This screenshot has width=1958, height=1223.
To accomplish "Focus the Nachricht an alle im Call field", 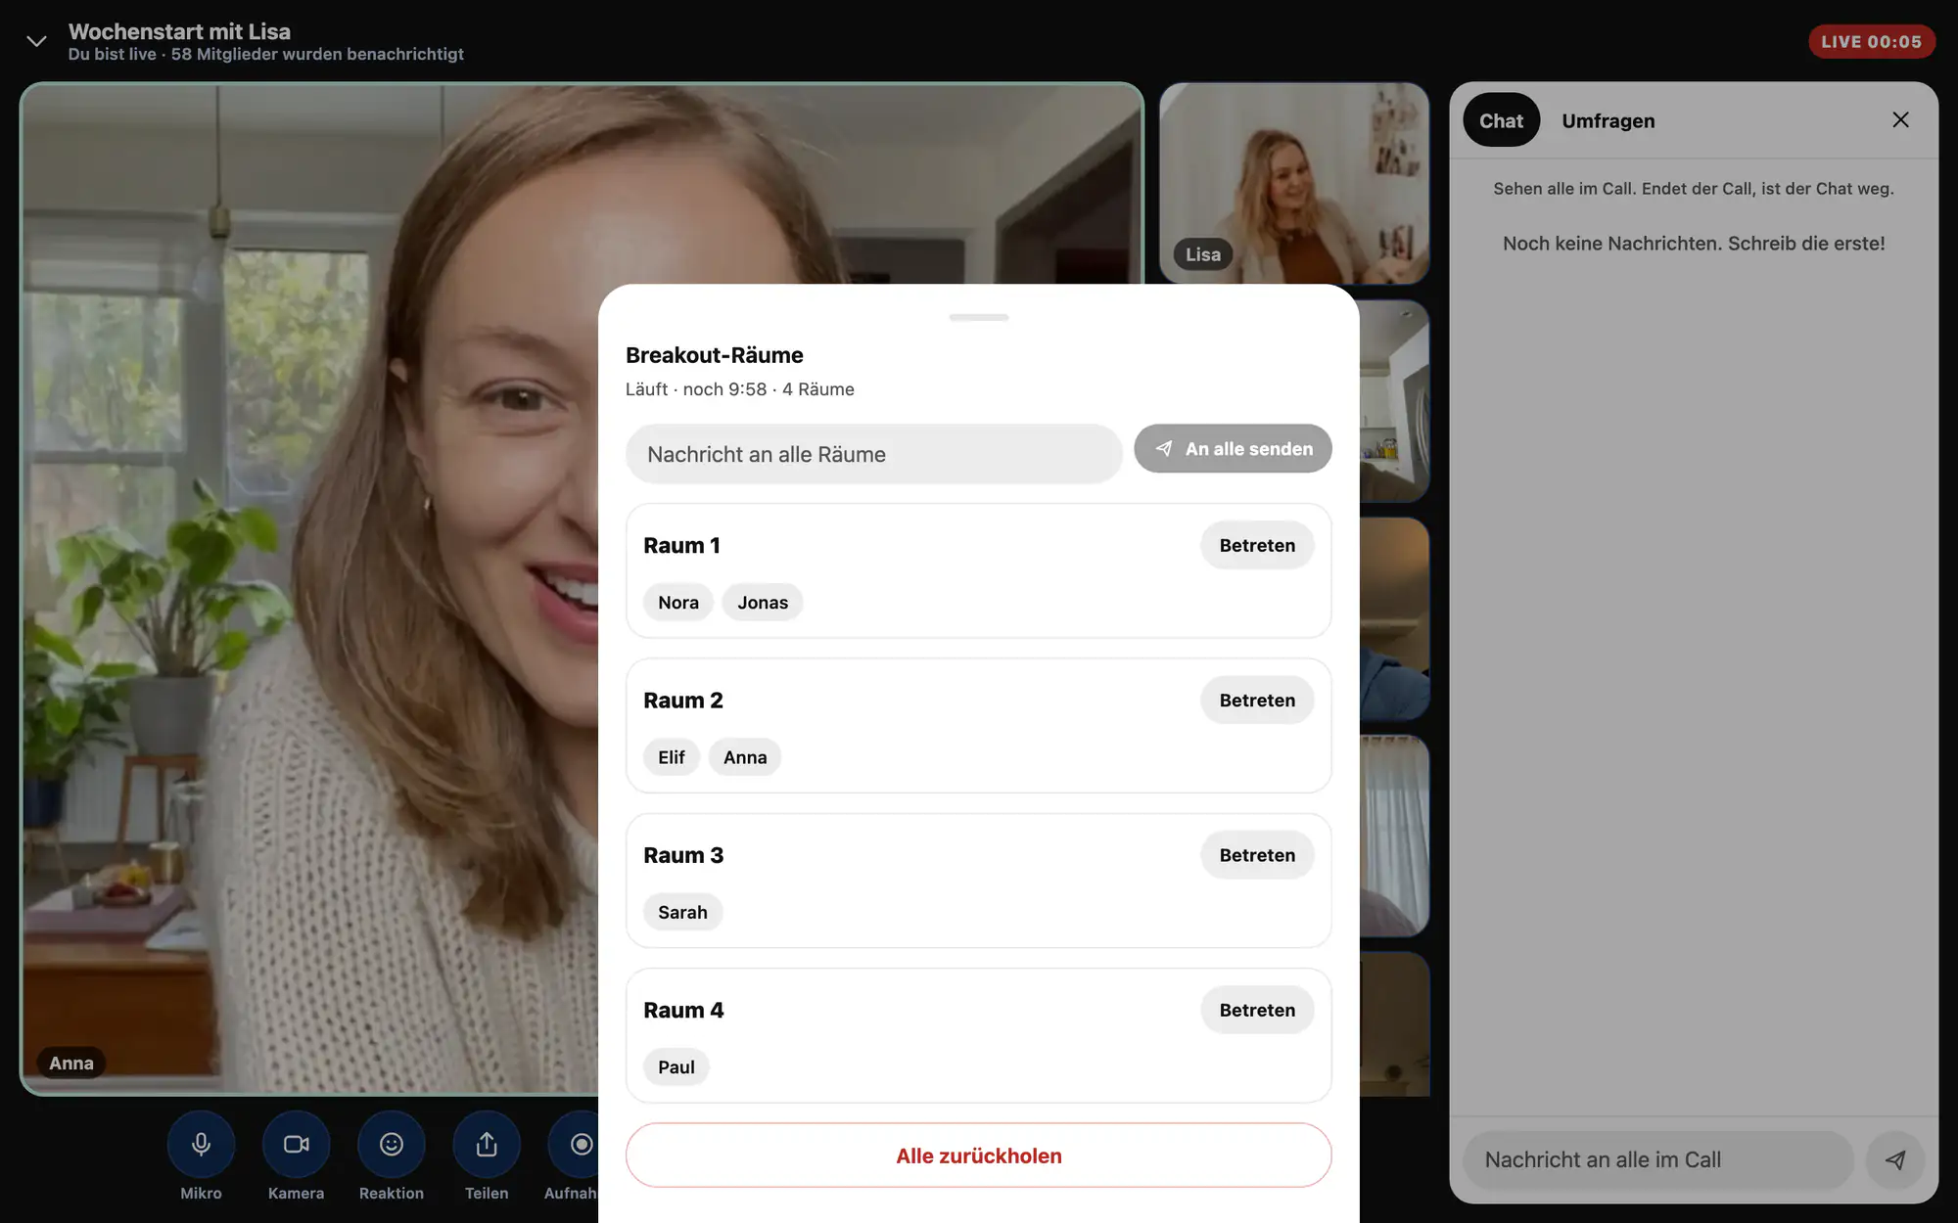I will click(1658, 1160).
